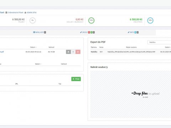Click the Nahrát soubor/y heading
Image resolution: width=171 pixels, height=128 pixels.
pos(99,67)
